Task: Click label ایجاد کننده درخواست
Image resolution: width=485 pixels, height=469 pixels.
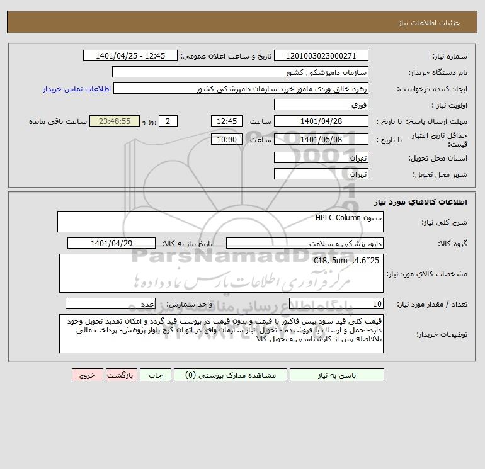Action: (432, 89)
